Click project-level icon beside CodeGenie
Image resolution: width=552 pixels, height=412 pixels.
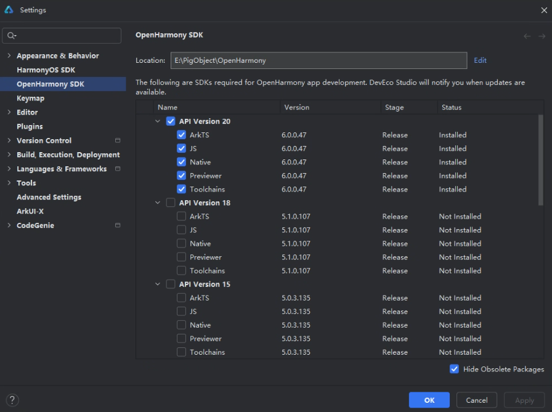(118, 225)
